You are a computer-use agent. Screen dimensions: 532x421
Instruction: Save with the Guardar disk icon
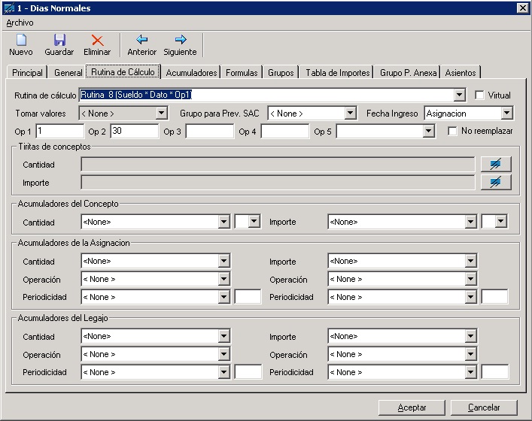coord(59,41)
